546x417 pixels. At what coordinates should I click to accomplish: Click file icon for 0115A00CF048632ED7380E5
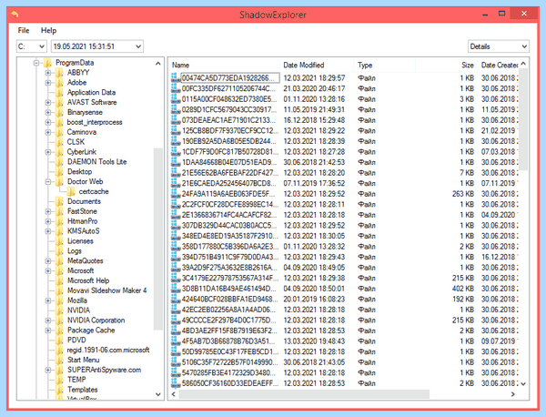[176, 99]
